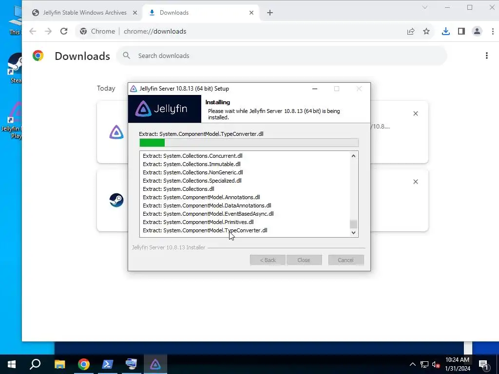Click the Chrome icon in the taskbar
499x374 pixels.
click(84, 364)
